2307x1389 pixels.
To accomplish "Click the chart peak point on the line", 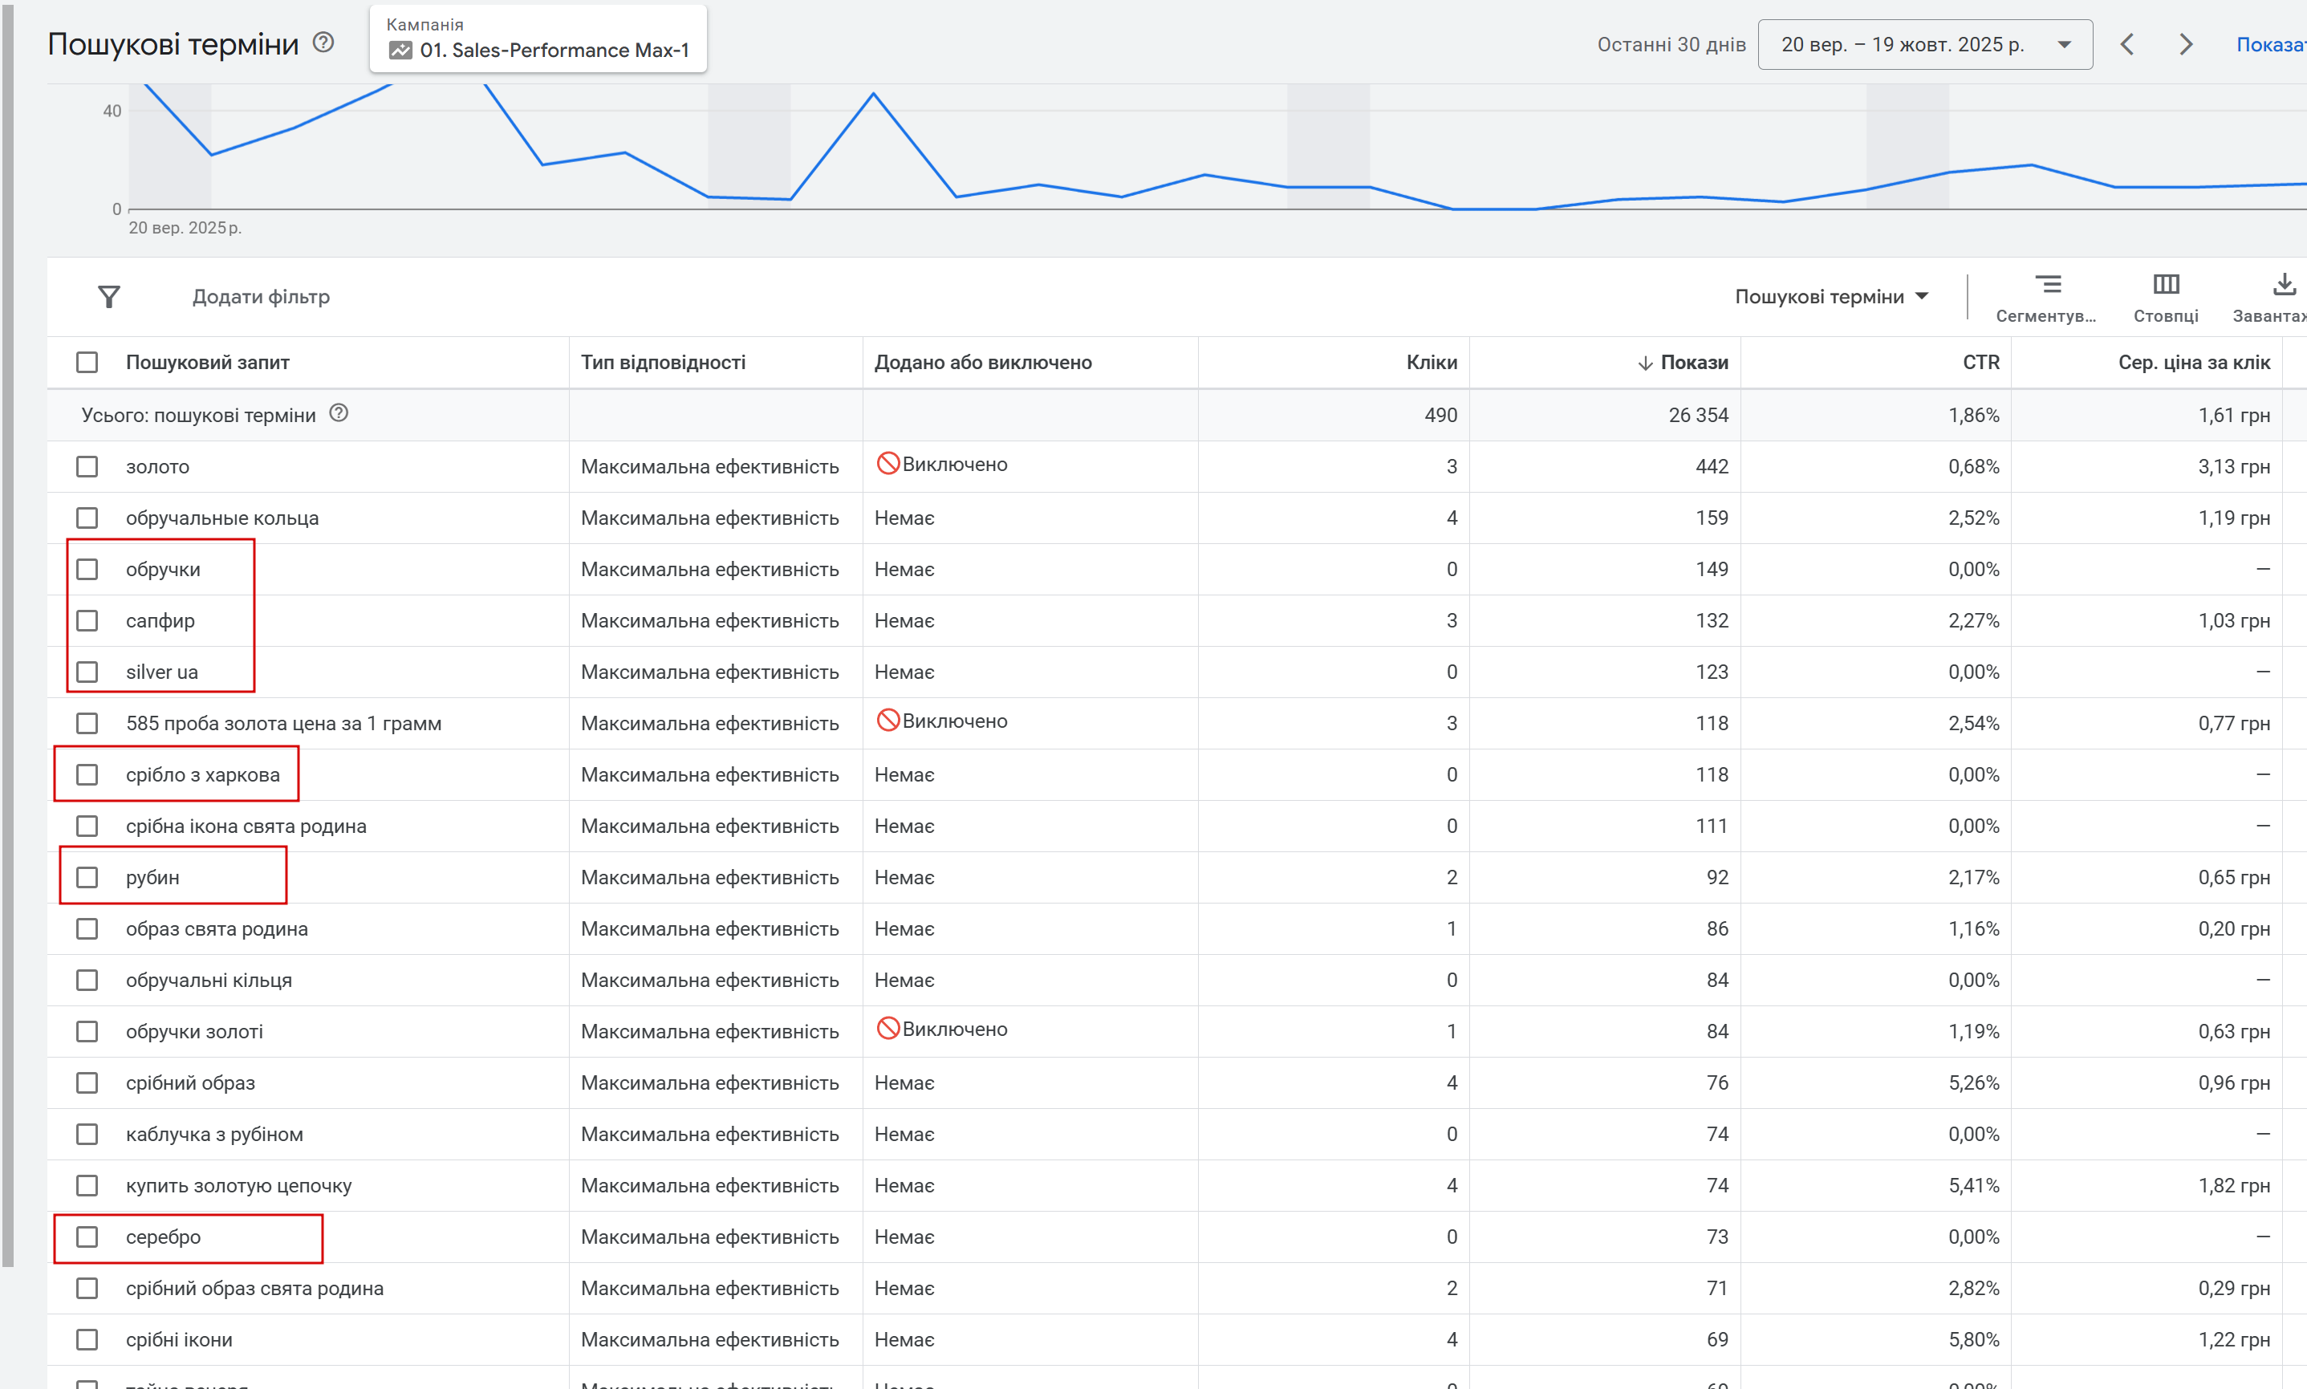I will pos(873,94).
